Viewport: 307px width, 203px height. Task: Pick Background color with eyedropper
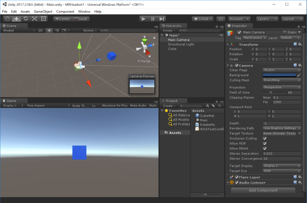tap(299, 75)
